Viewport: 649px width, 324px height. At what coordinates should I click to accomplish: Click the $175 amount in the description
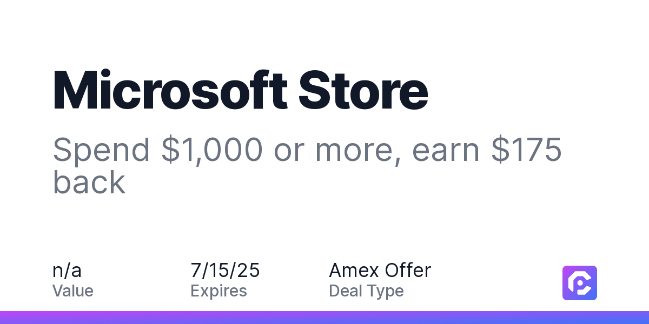(x=526, y=150)
